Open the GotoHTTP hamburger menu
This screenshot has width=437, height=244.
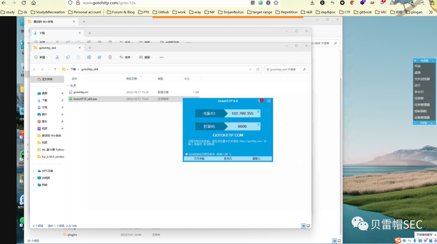tap(269, 101)
